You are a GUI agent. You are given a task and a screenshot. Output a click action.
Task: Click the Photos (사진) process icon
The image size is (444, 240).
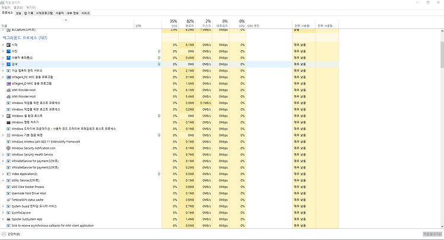tap(8, 51)
